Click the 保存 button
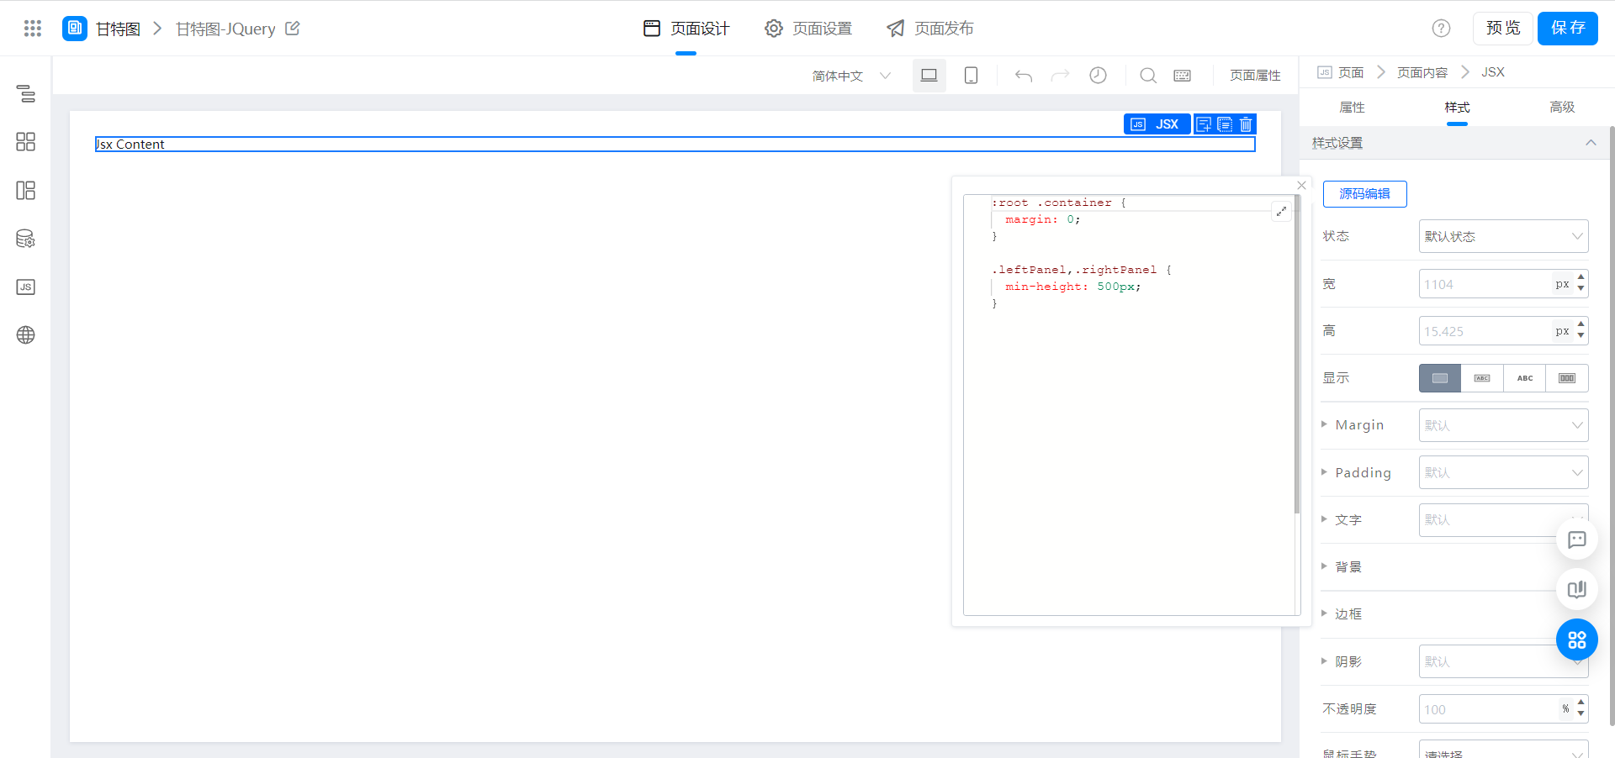 click(x=1568, y=29)
